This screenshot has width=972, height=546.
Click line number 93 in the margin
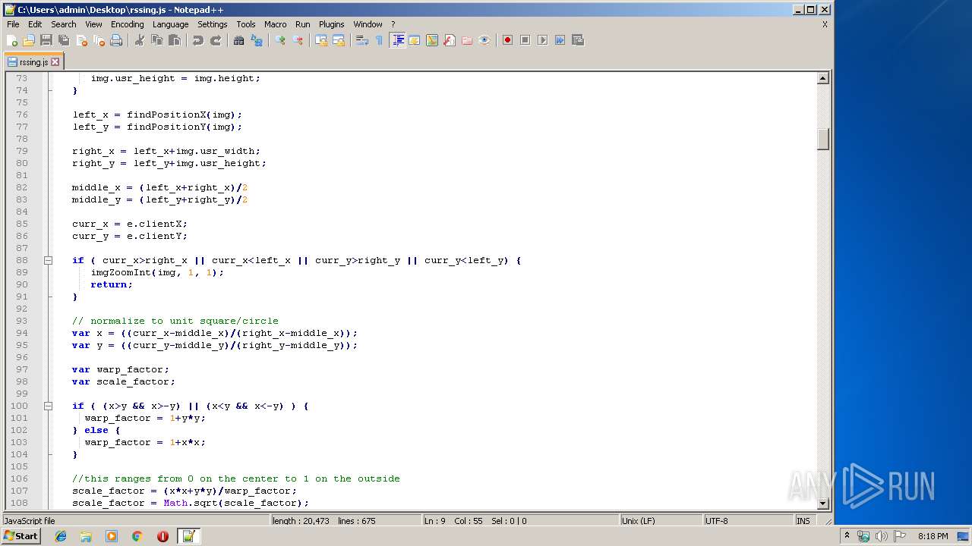(x=21, y=321)
